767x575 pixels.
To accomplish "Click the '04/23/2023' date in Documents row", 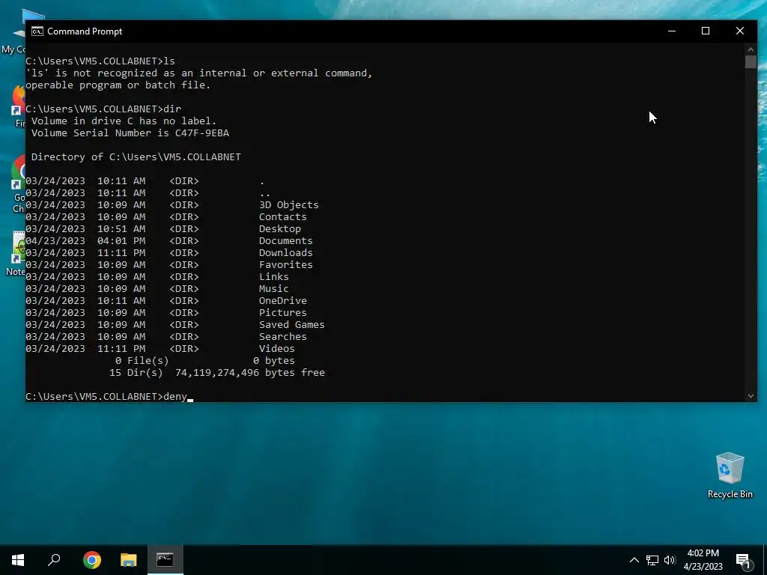I will point(55,240).
